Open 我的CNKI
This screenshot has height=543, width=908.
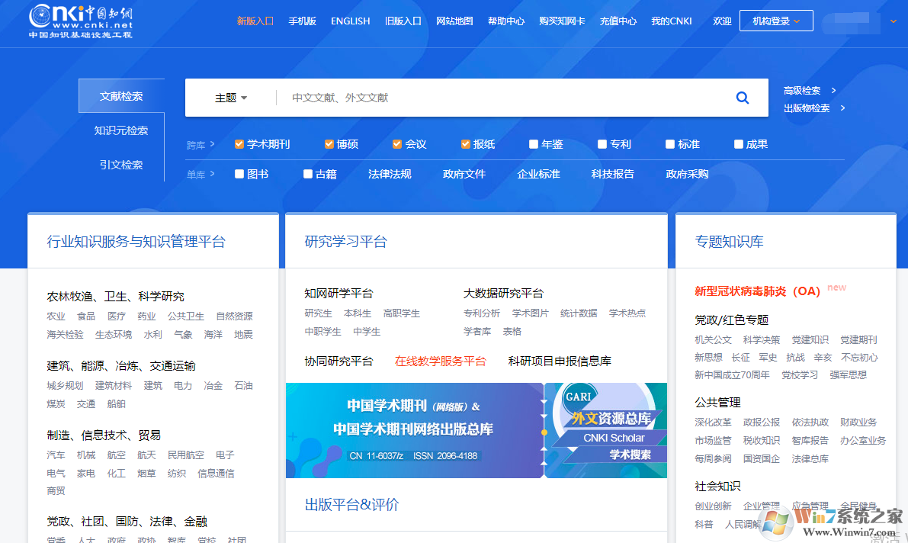671,21
